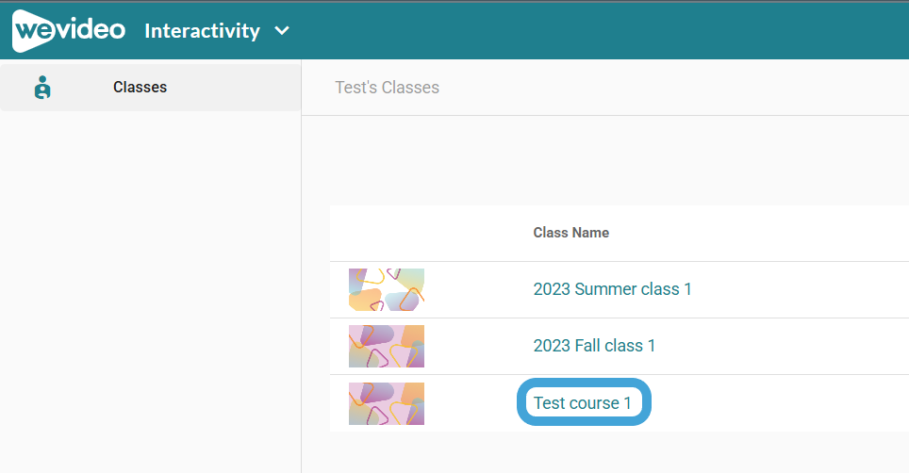
Task: Expand the Interactivity chevron dropdown arrow
Action: click(x=282, y=30)
